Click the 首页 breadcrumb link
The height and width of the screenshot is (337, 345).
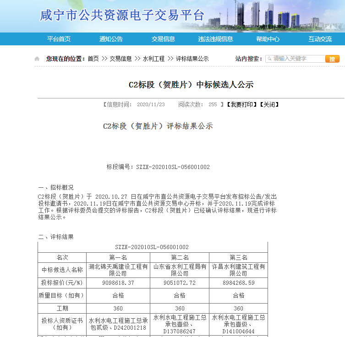[x=93, y=59]
